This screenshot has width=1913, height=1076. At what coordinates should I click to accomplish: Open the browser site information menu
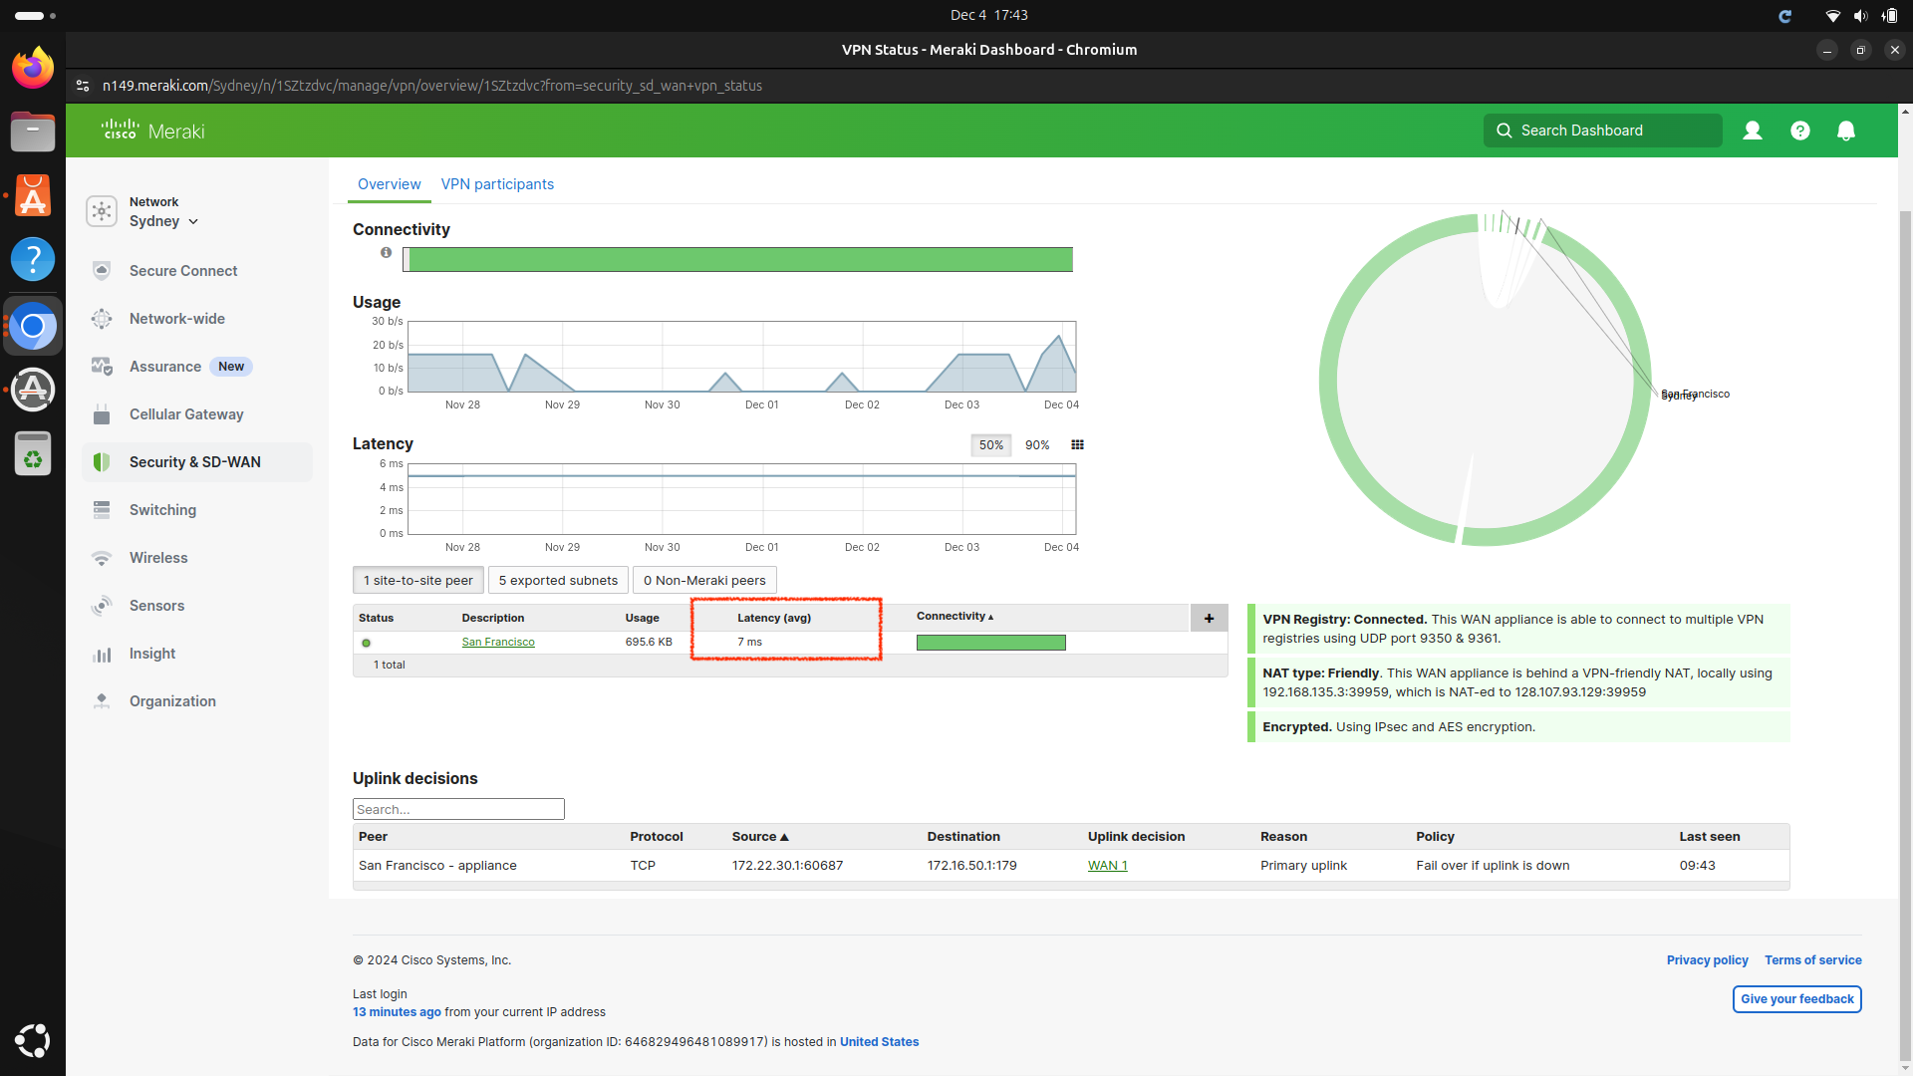coord(82,86)
